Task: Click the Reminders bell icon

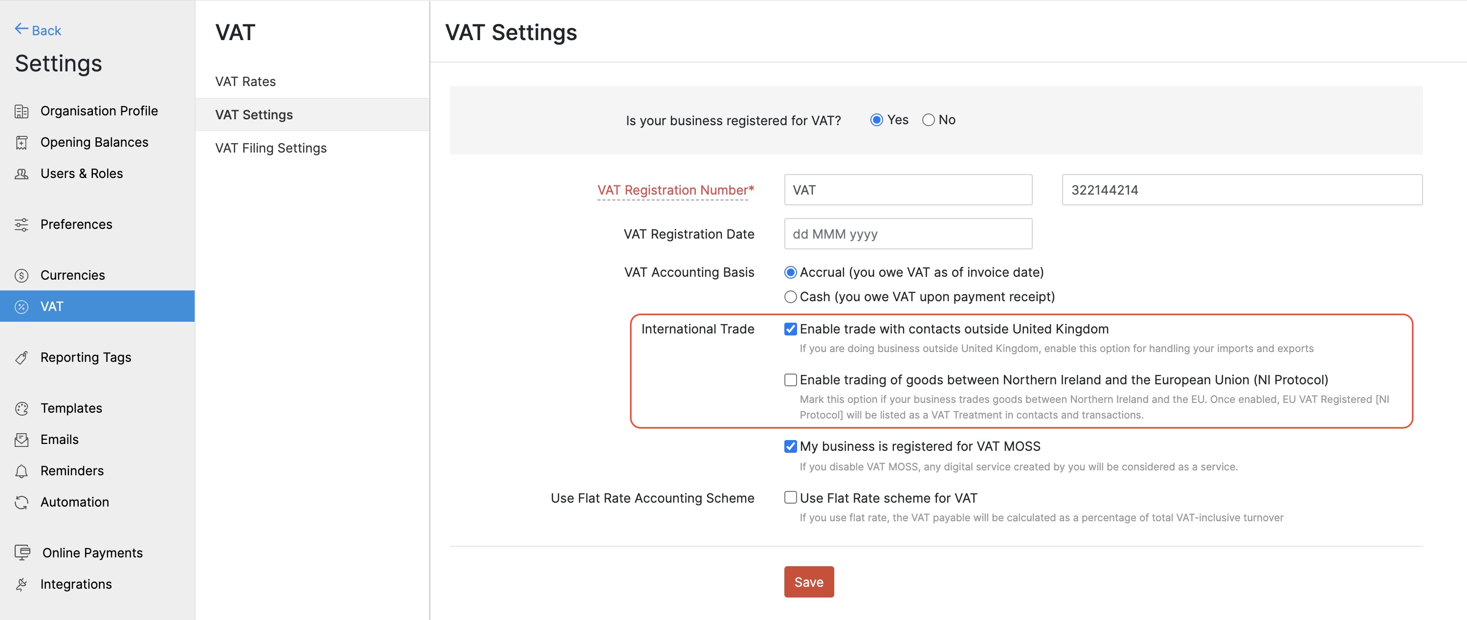Action: tap(22, 470)
